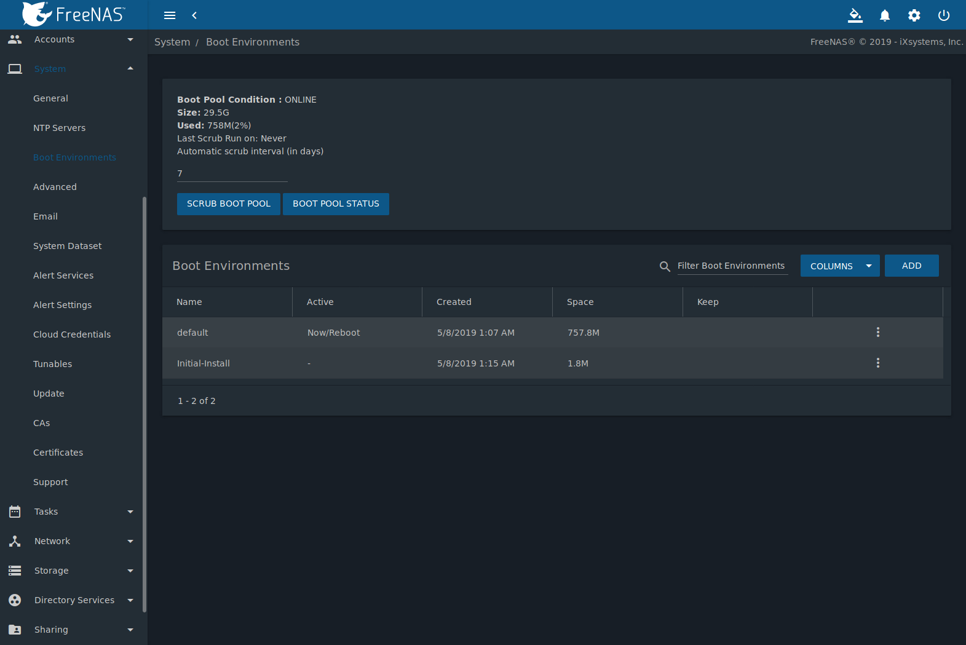Click the Directory Services icon
Image resolution: width=966 pixels, height=645 pixels.
click(15, 600)
